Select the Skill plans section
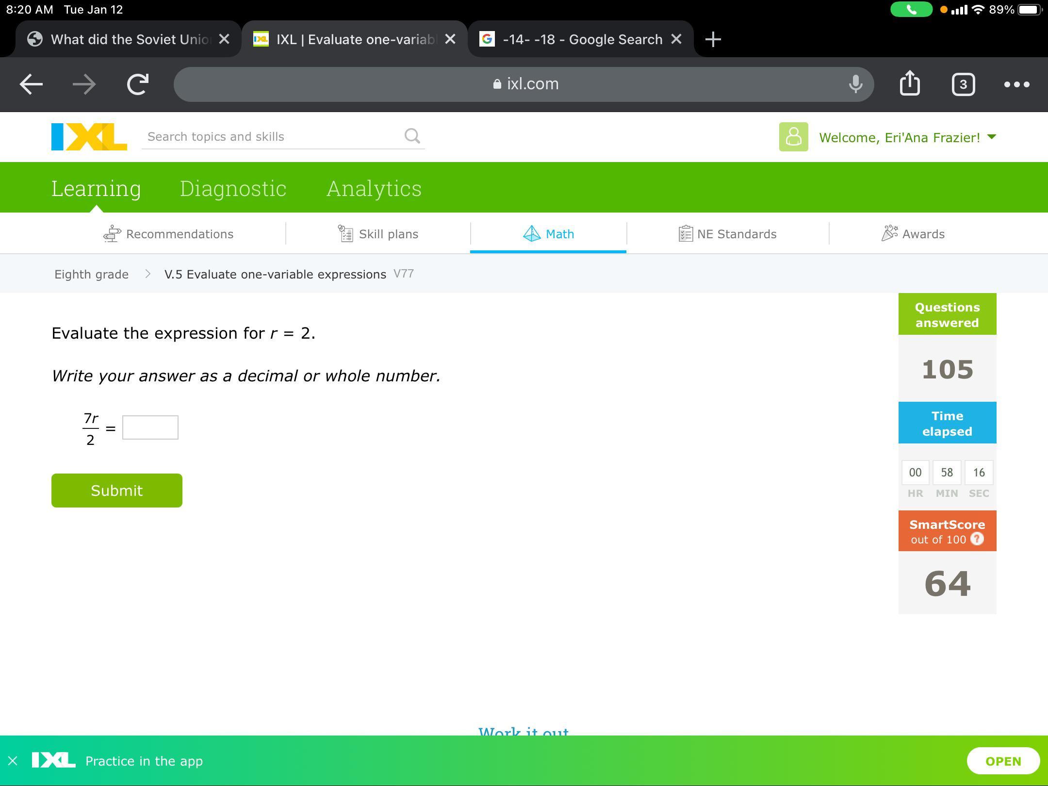Screen dimensions: 1048x786 click(x=378, y=234)
